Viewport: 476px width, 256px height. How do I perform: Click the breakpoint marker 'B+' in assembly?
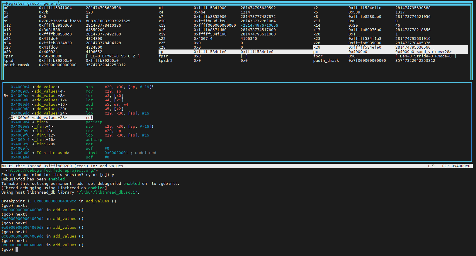coord(6,96)
